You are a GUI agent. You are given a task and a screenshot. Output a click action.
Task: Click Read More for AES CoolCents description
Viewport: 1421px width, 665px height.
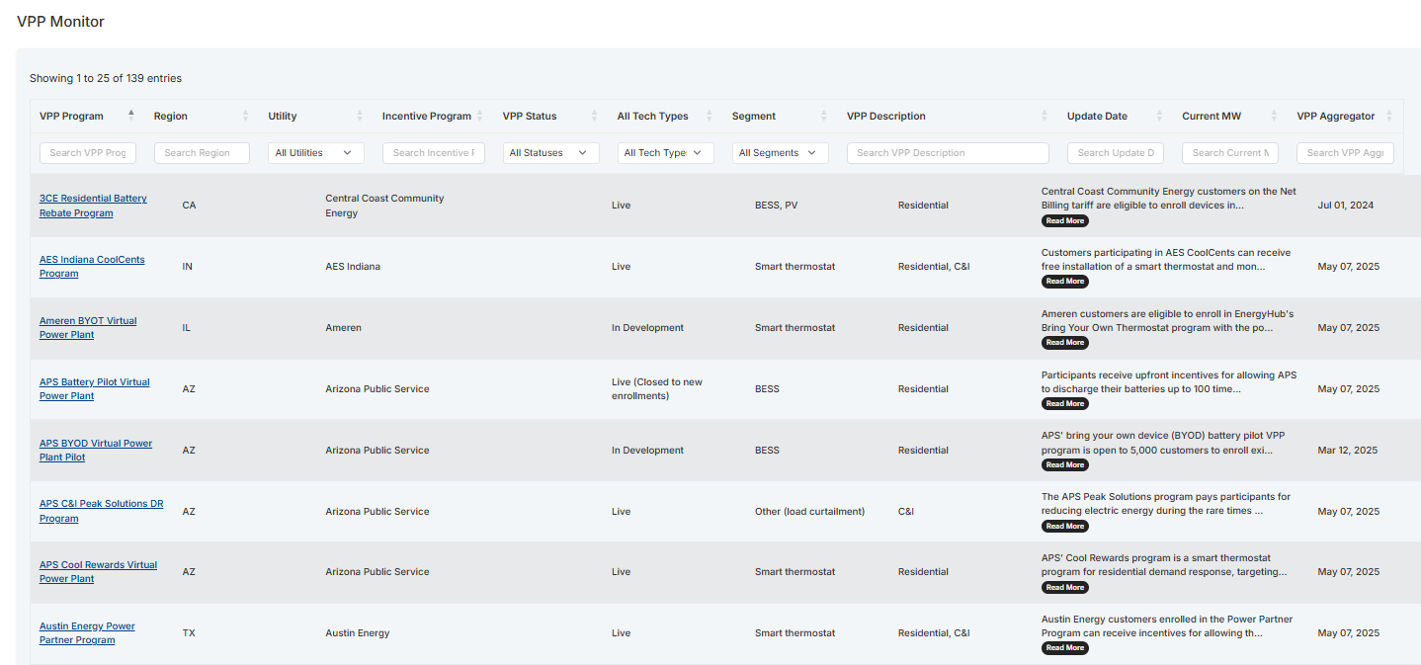point(1064,282)
